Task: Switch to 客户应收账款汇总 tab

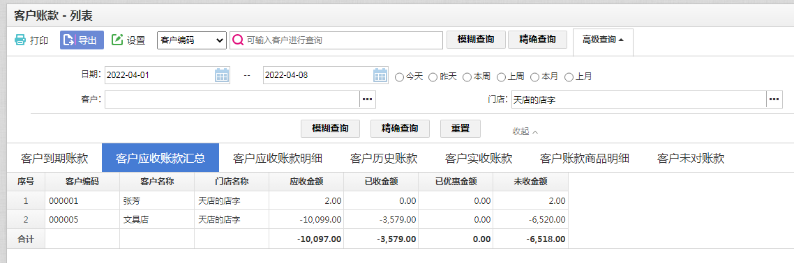Action: 160,158
